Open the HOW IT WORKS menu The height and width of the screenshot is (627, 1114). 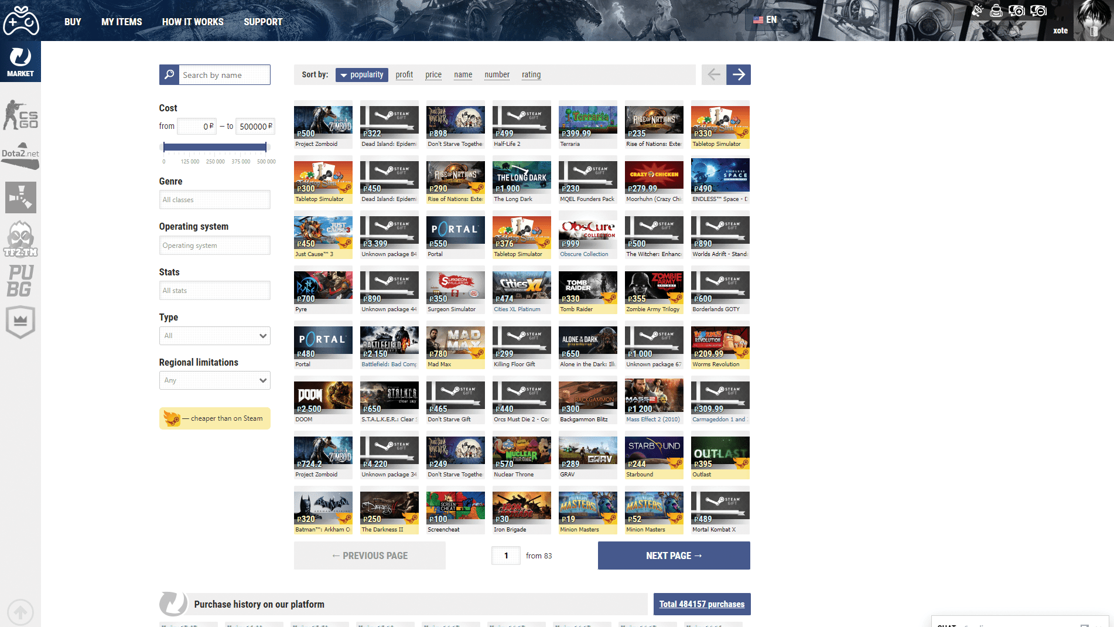click(x=192, y=22)
